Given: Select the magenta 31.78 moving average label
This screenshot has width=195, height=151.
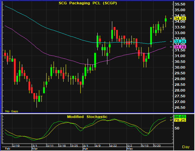Looking at the screenshot, I should point(180,47).
